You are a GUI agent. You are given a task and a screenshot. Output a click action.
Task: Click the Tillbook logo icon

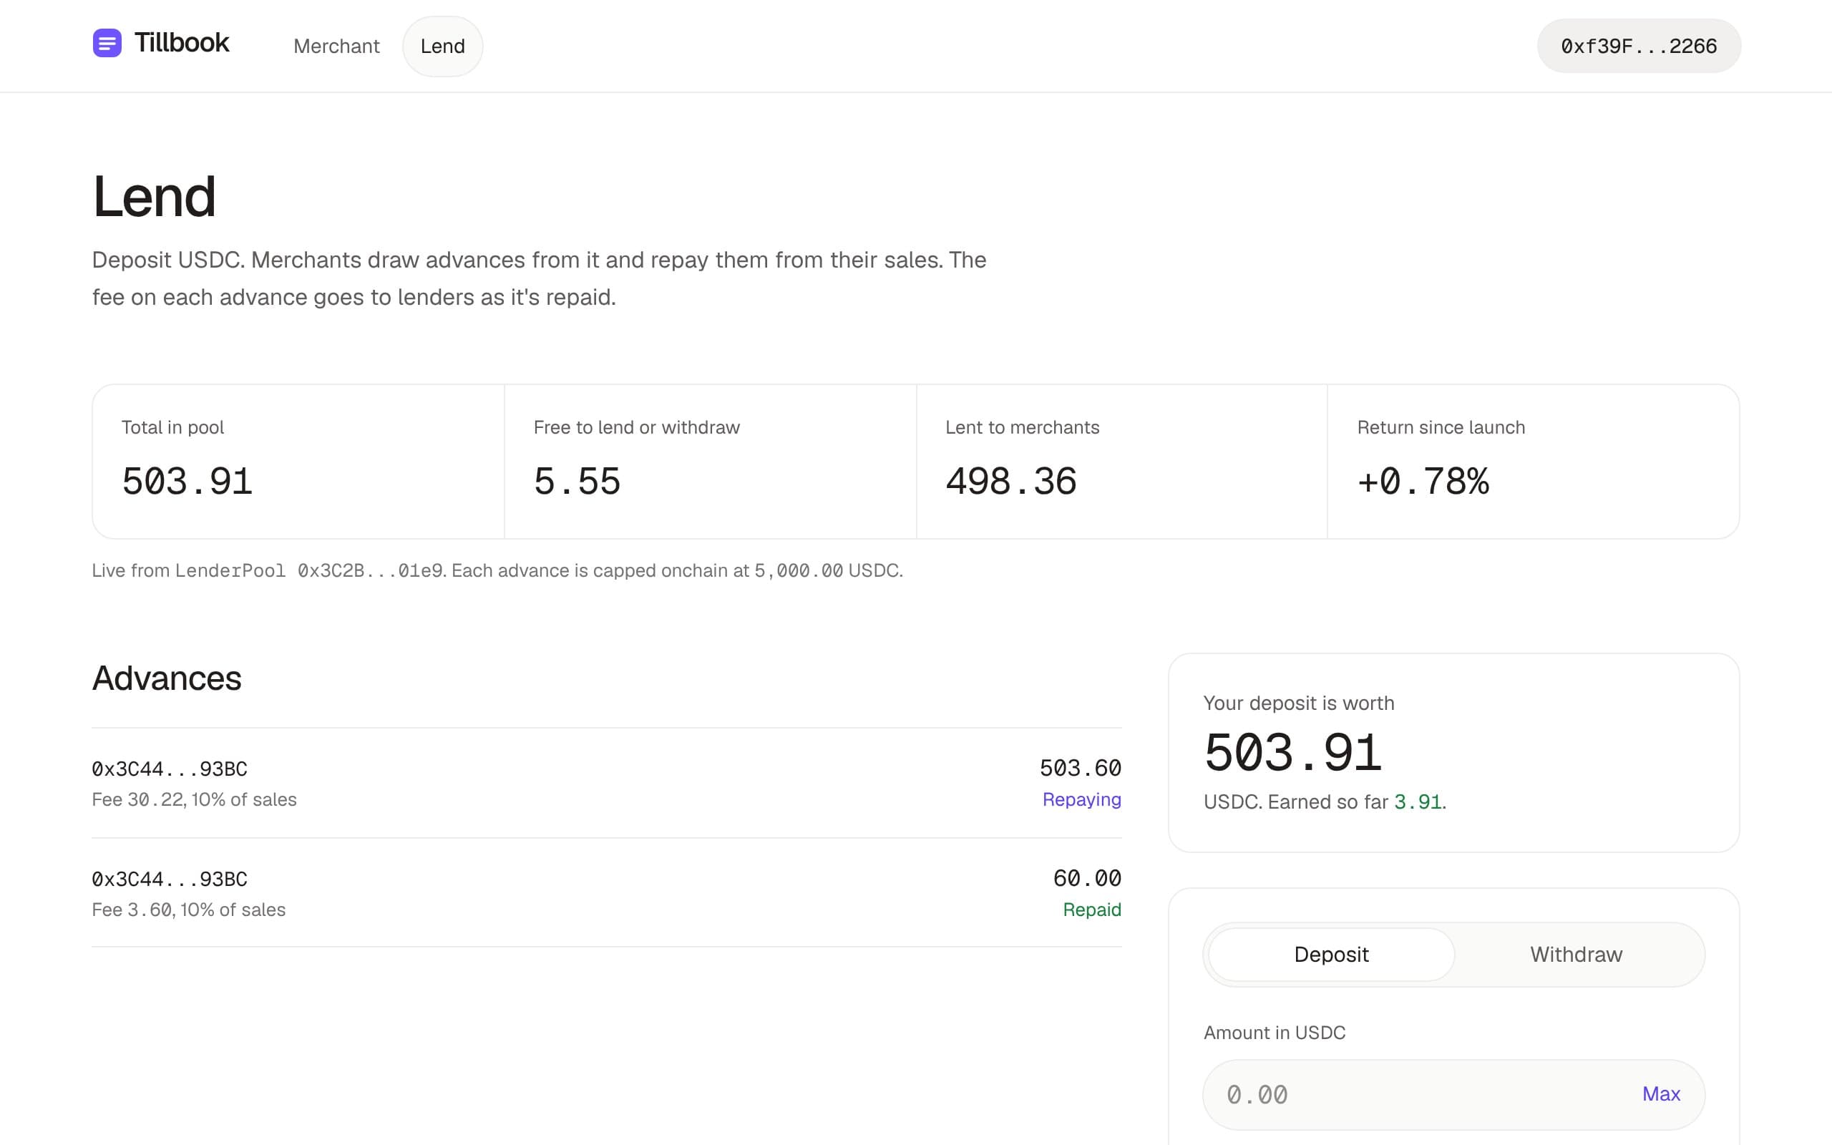tap(107, 43)
